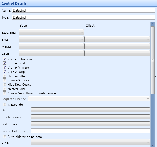Uncheck the Visible Large checkbox

[5, 72]
